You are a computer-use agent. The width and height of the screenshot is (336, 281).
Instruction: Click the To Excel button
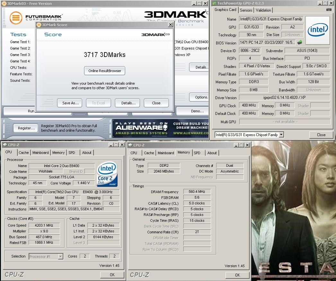99,103
